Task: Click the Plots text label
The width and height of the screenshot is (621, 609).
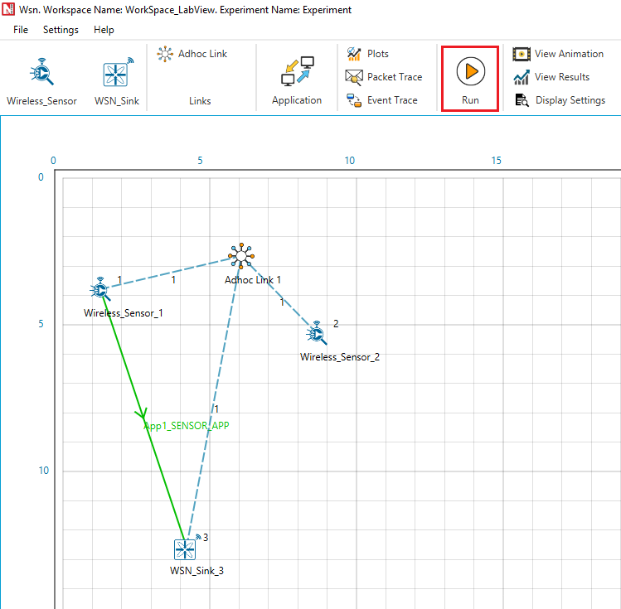Action: tap(378, 54)
